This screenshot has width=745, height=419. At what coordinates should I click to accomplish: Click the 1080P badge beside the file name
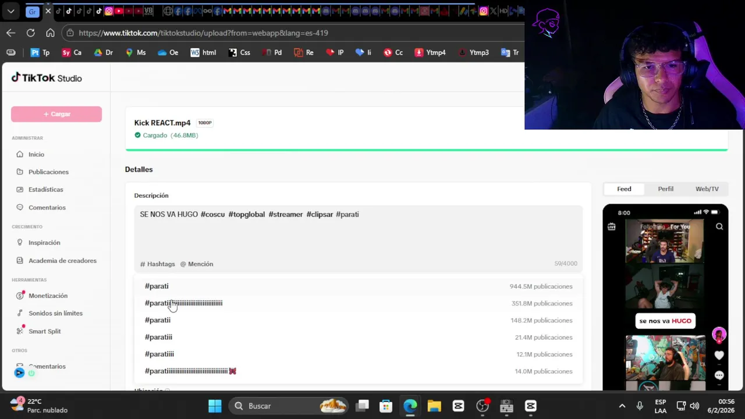pos(204,123)
